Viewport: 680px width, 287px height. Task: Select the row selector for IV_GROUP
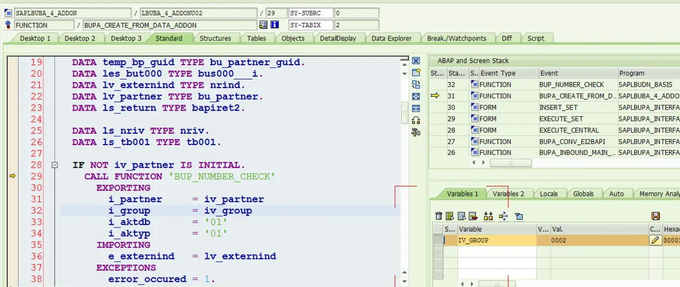click(x=438, y=240)
